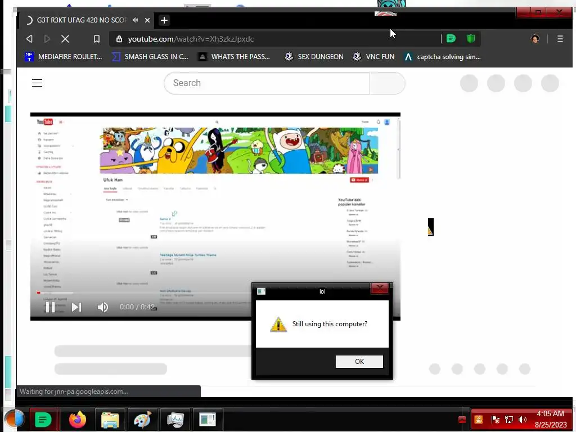
Task: Open Paint from the taskbar
Action: [142, 420]
